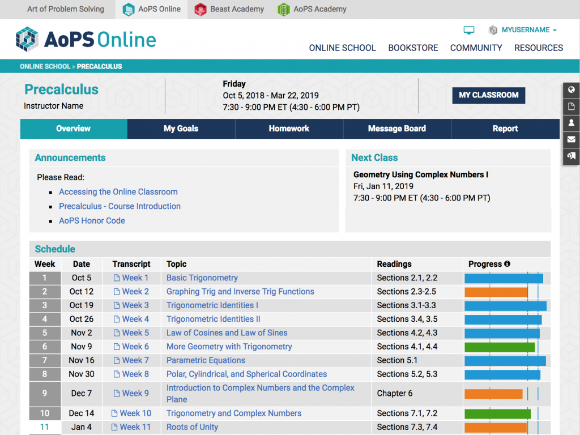Click the Week 5 transcript document icon
Screen dimensions: 580x435
coord(117,333)
